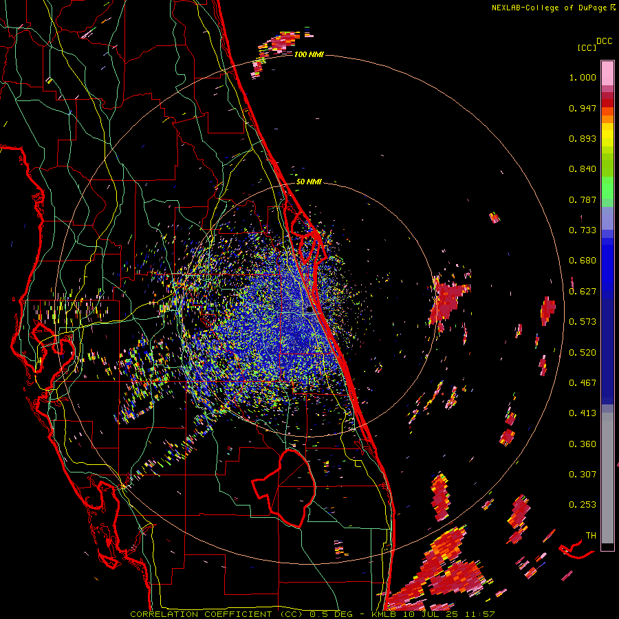The height and width of the screenshot is (619, 619).
Task: Click the 0.253 scale value
Action: click(583, 505)
